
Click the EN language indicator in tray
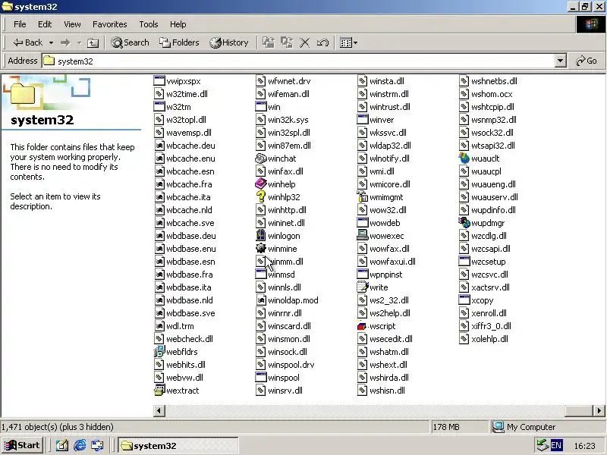coord(556,445)
